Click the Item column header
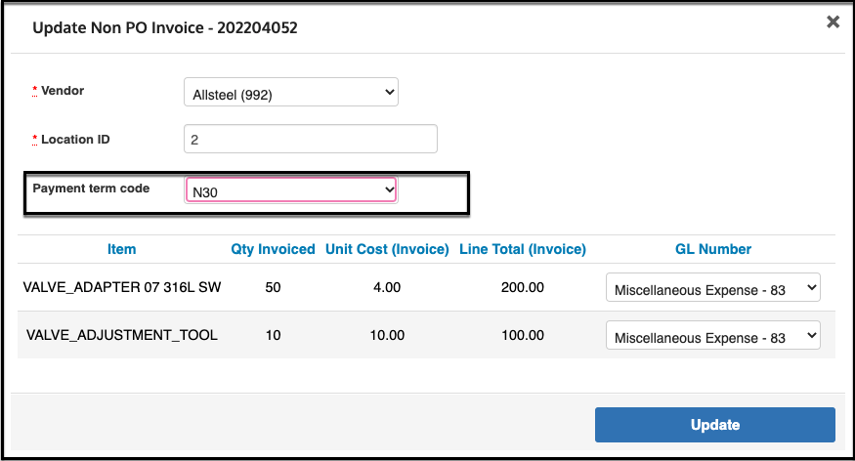This screenshot has width=855, height=461. (x=121, y=249)
